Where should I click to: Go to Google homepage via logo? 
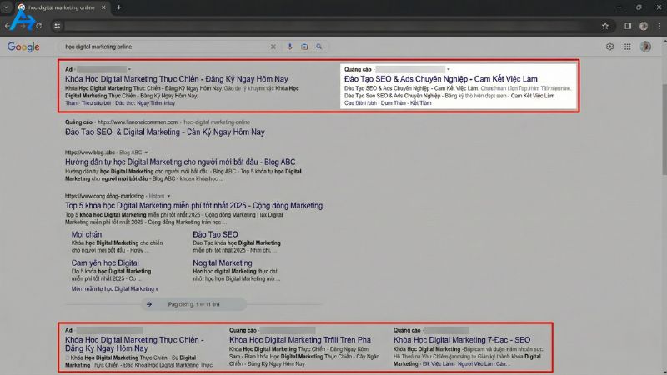click(23, 47)
